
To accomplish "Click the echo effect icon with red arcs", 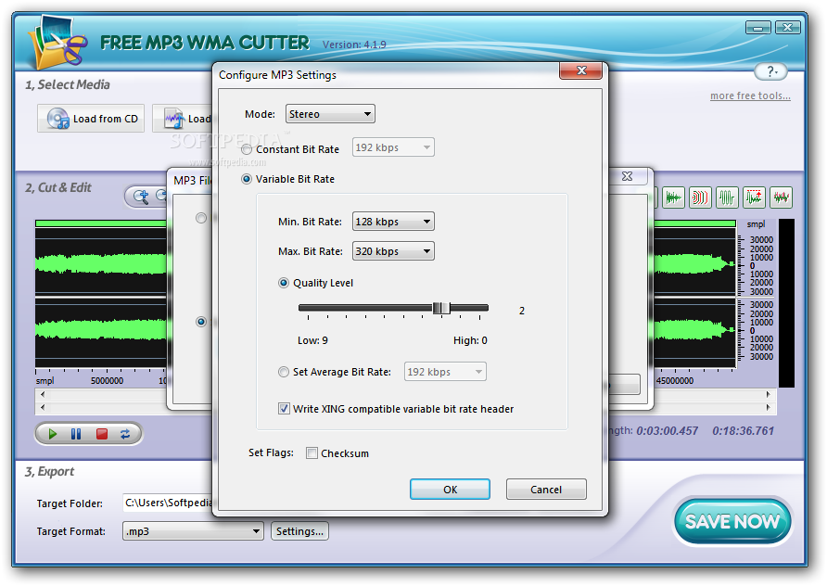I will [700, 197].
